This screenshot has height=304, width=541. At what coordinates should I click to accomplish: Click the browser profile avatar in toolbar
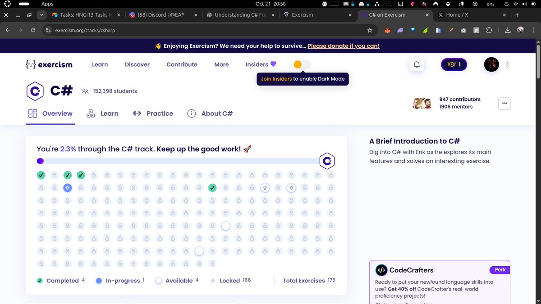click(x=520, y=30)
